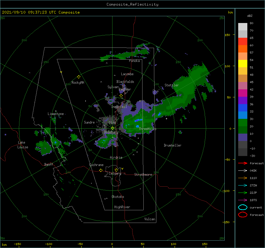Click the dBZ label above color scale
Screen dimensions: 265x248
(250, 16)
